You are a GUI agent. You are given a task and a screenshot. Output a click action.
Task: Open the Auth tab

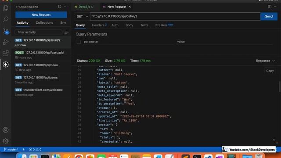(x=115, y=25)
